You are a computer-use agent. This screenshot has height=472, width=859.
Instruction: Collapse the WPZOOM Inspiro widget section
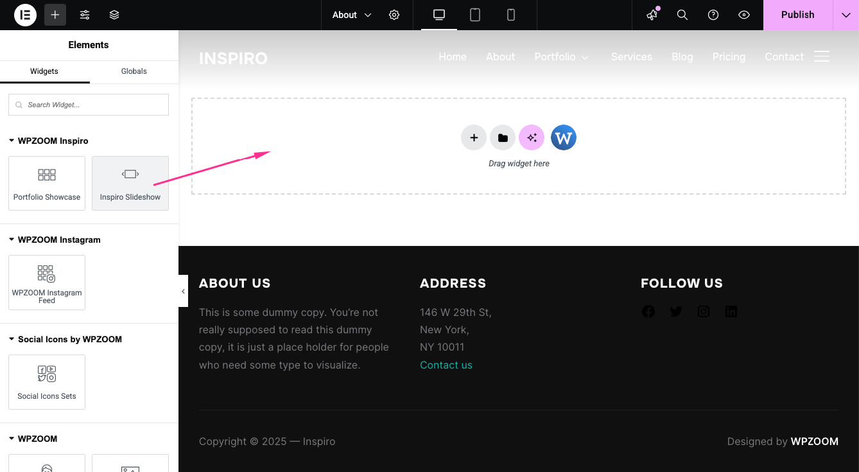(12, 141)
